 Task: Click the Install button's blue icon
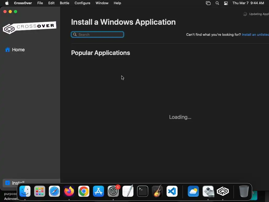click(8, 183)
